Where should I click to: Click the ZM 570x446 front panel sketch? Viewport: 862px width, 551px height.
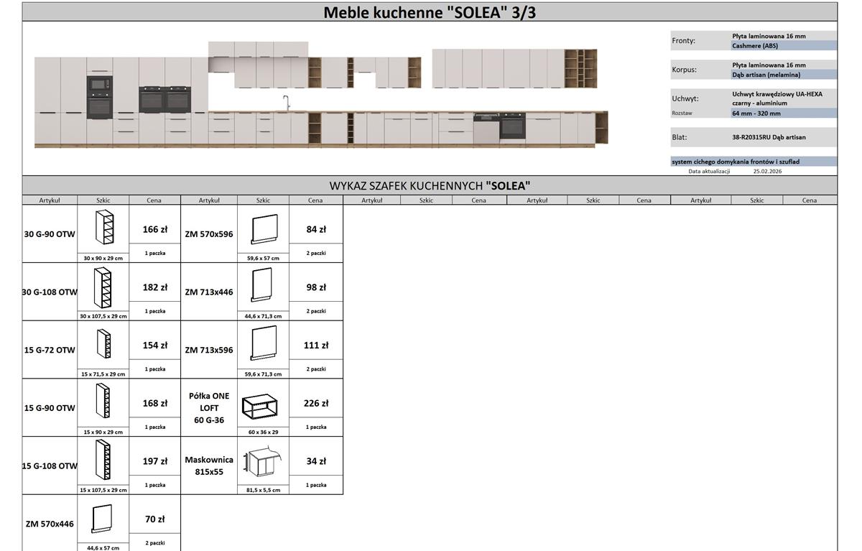tap(102, 519)
